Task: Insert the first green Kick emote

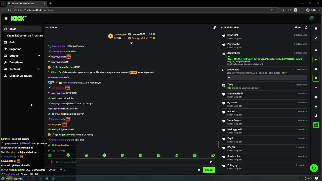Action: (x=50, y=155)
